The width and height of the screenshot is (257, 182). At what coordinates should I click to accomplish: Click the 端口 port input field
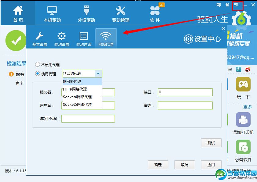[x=185, y=92]
